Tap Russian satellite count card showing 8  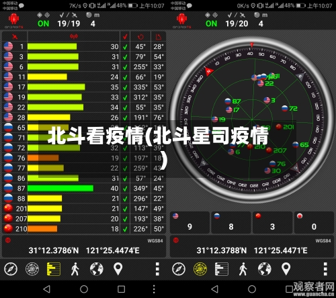231,222
